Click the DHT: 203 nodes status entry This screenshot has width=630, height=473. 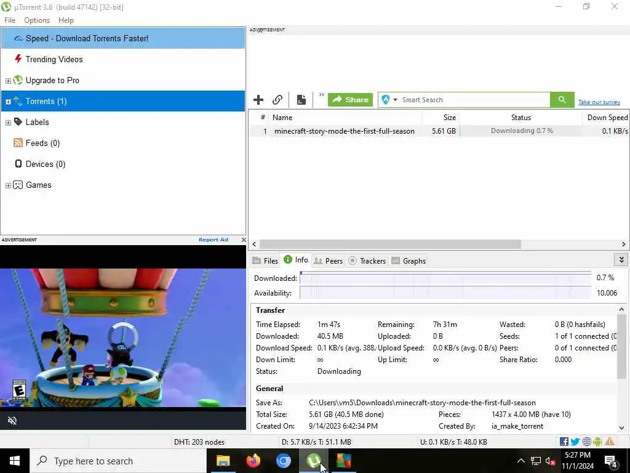click(199, 442)
